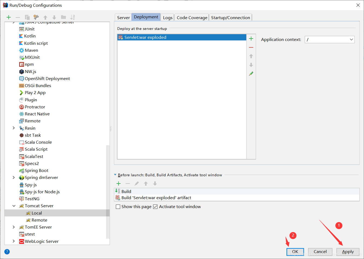Select OSGi Bundles in the tree
The image size is (364, 259).
point(38,85)
